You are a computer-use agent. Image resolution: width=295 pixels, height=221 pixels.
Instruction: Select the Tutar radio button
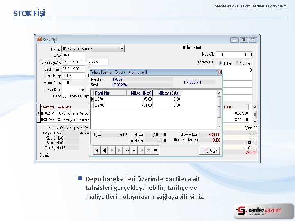(220, 63)
